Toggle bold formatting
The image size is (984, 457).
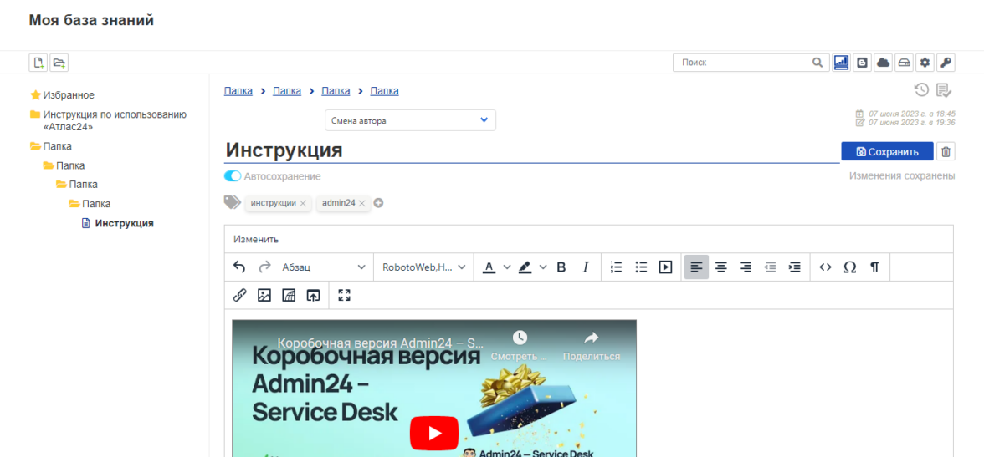[x=561, y=267]
